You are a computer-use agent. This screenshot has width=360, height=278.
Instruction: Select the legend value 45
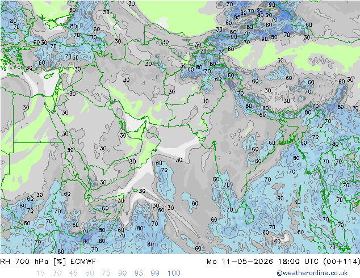tap(73, 273)
